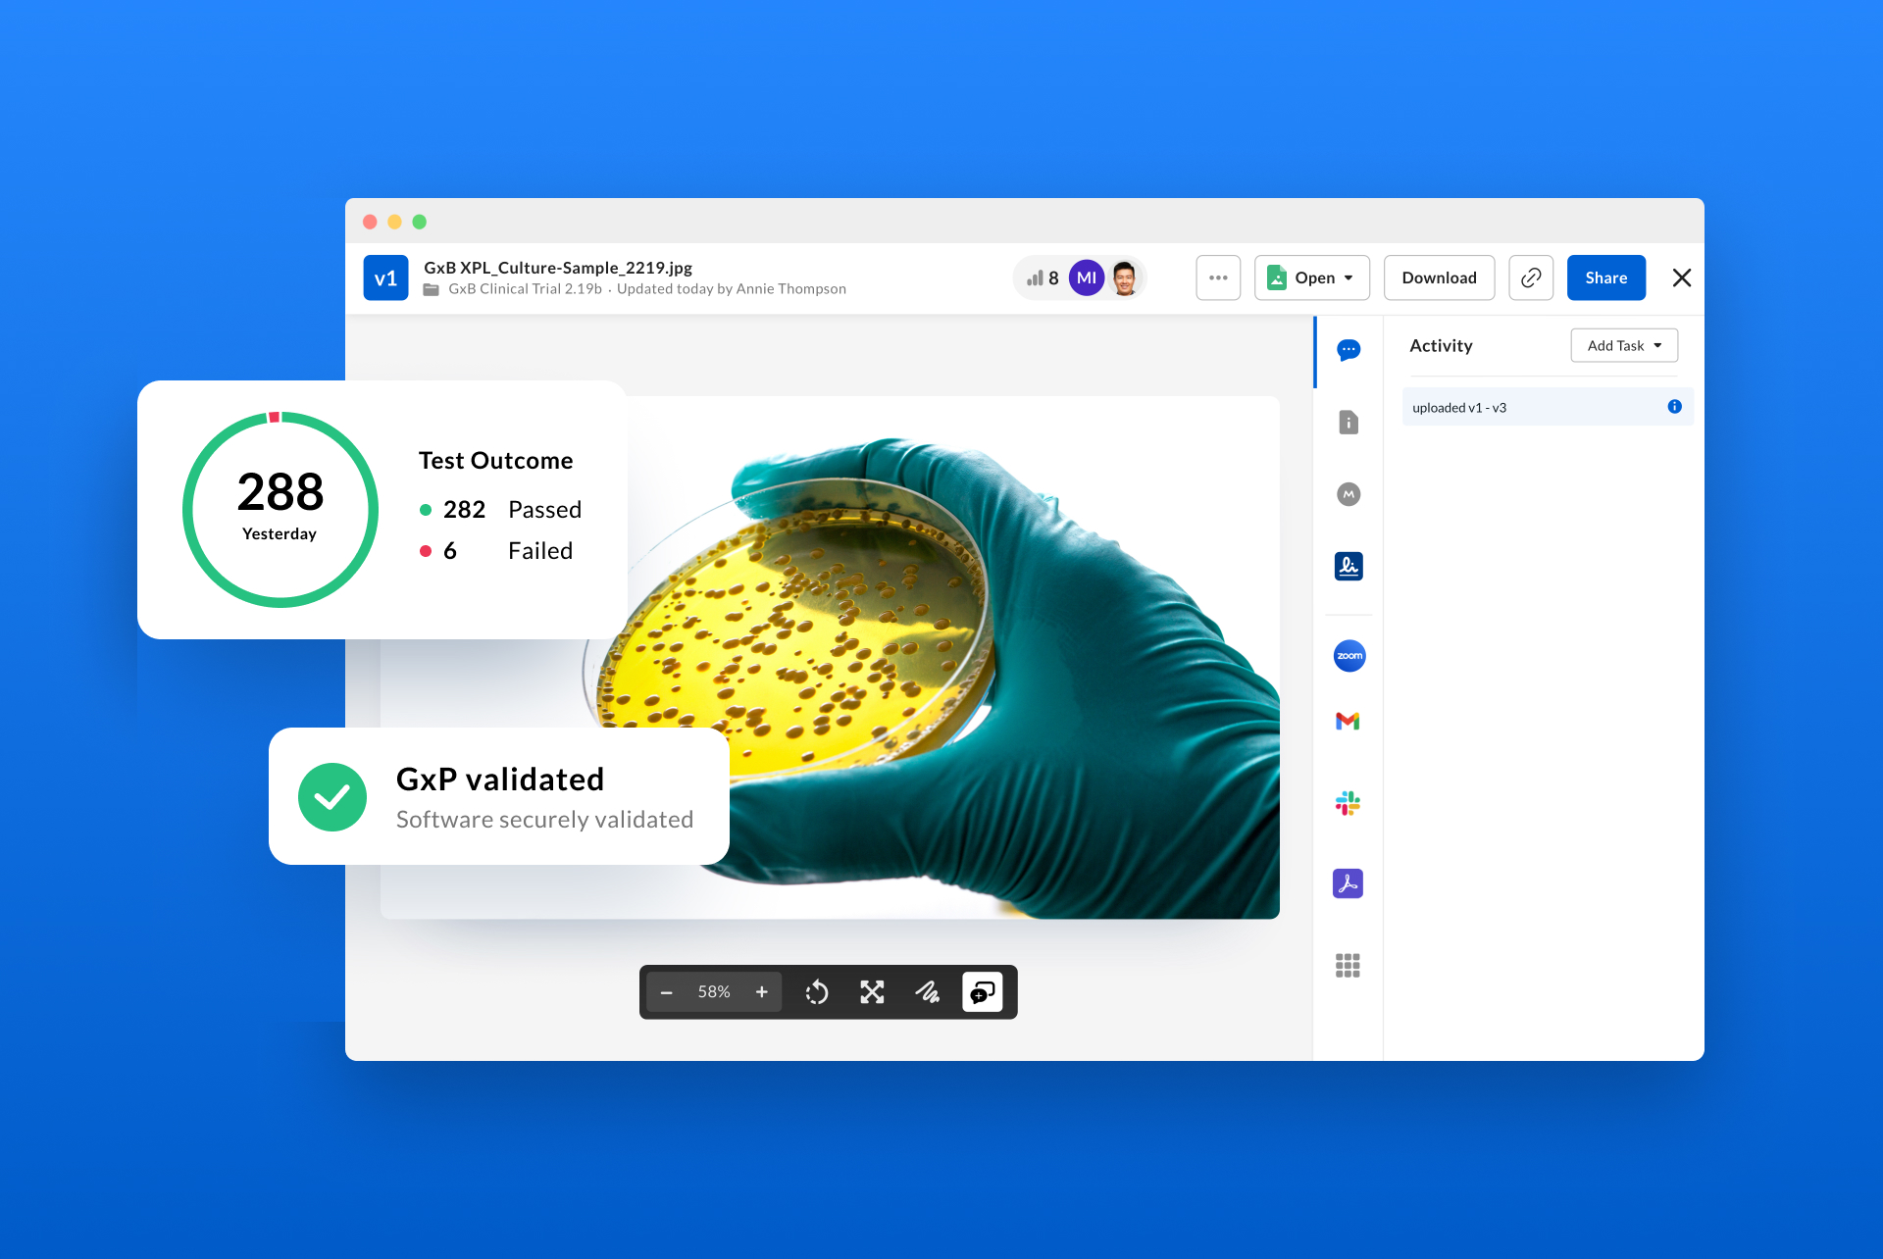This screenshot has width=1883, height=1259.
Task: Launch the Gmail integration
Action: [1348, 722]
